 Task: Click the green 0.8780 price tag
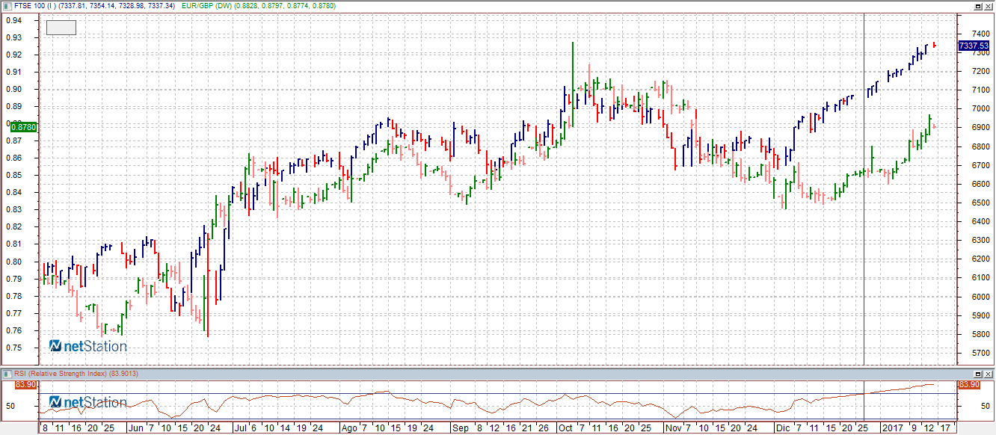19,128
